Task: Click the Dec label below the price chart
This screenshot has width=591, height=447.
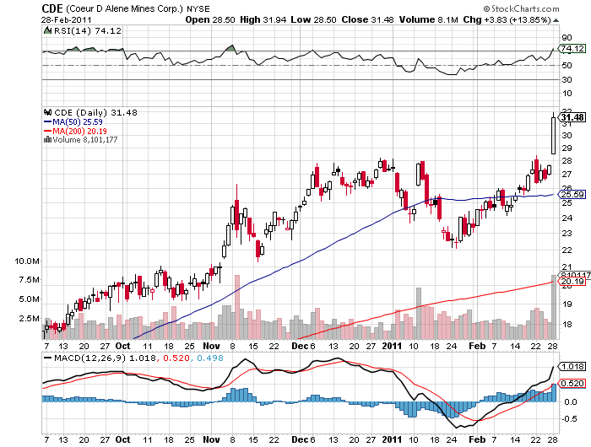Action: tap(300, 346)
